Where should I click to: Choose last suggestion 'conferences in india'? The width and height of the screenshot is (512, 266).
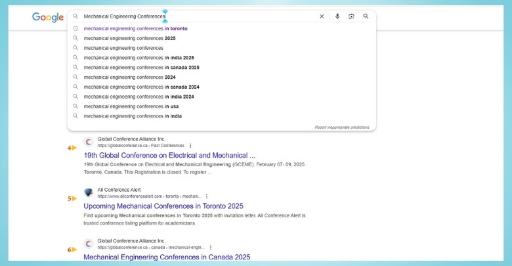133,116
